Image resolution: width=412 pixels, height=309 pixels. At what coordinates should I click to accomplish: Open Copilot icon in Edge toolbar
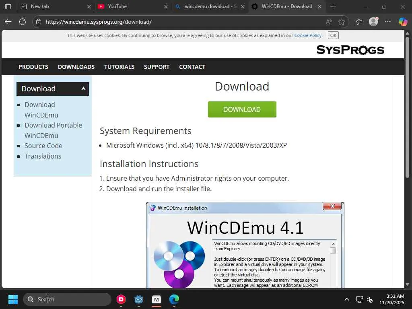pos(403,22)
